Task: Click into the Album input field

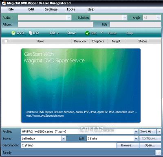Action: click(56, 24)
